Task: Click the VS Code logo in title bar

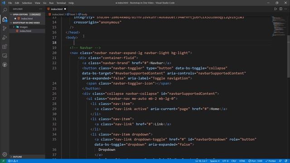Action: tap(4, 3)
